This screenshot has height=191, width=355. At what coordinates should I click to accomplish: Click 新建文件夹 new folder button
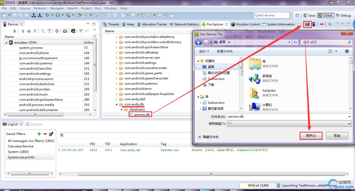click(x=225, y=51)
